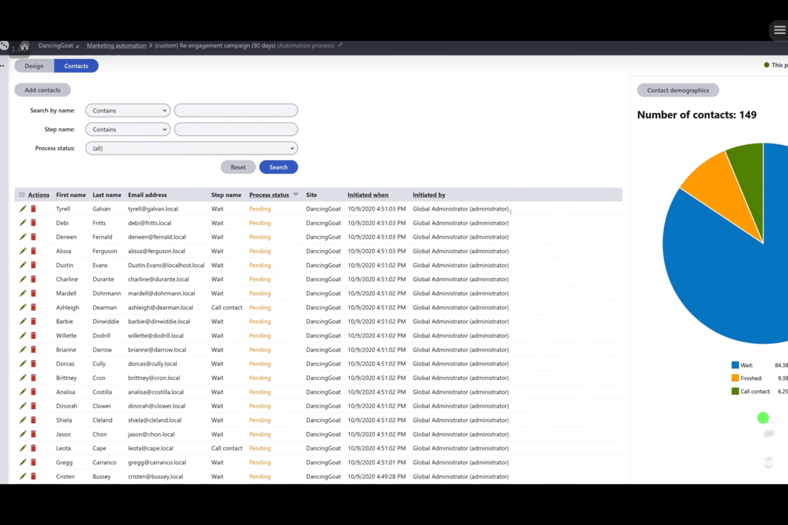Delete the Dinorah Clower contact row

33,406
